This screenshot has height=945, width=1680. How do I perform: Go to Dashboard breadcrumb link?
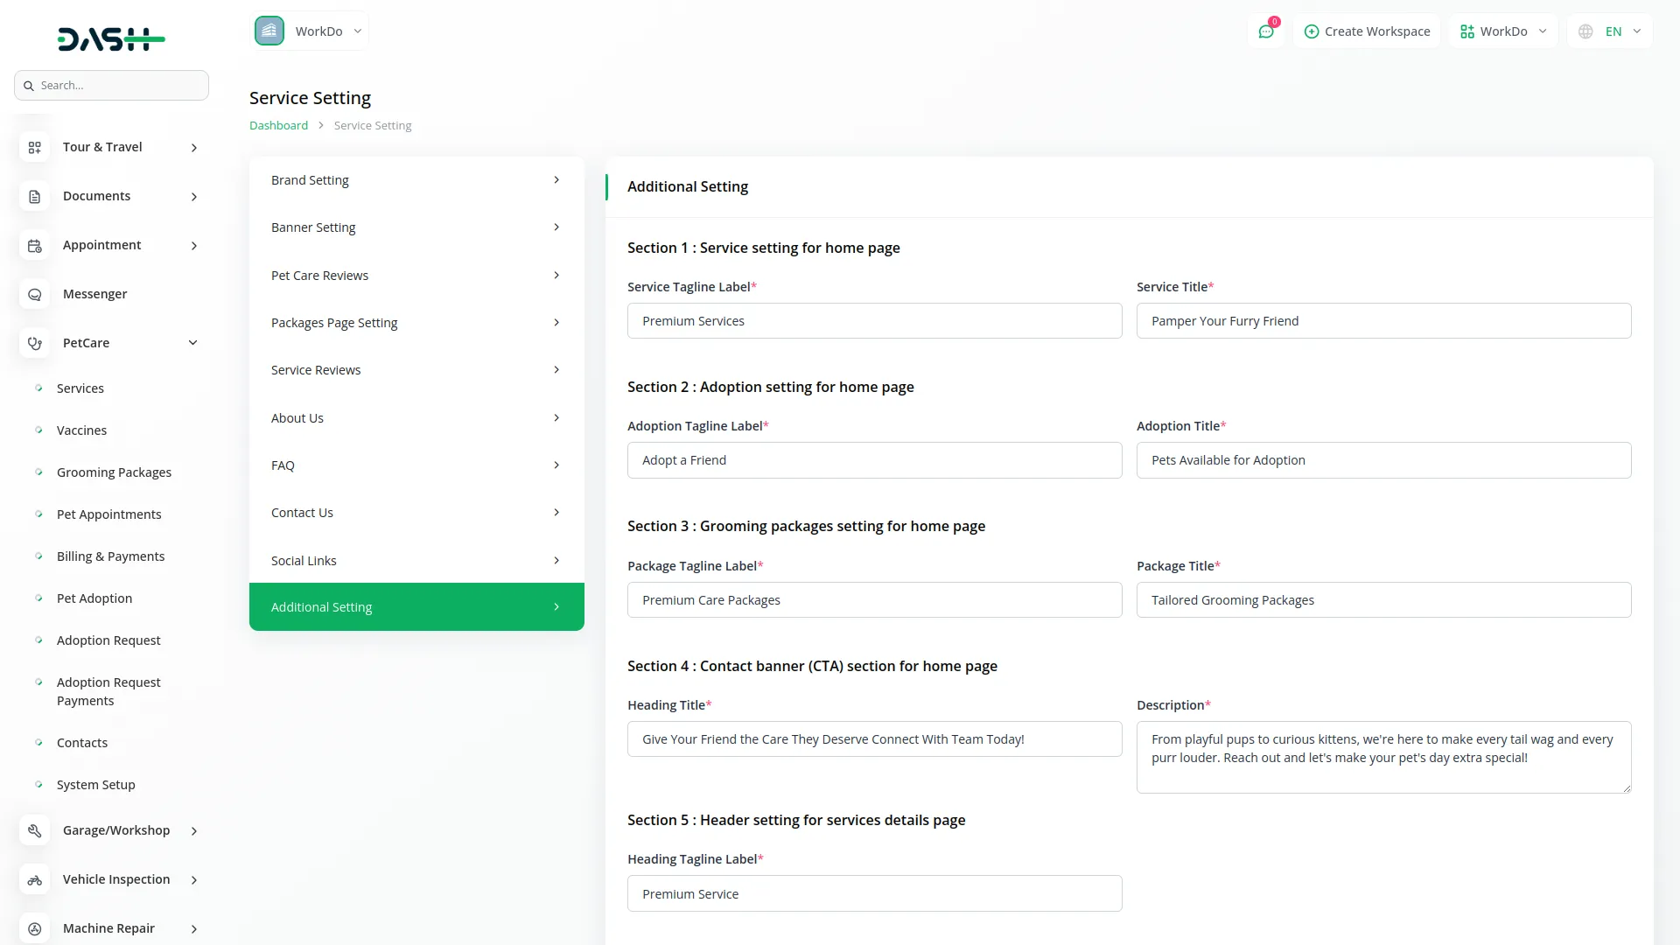click(278, 126)
